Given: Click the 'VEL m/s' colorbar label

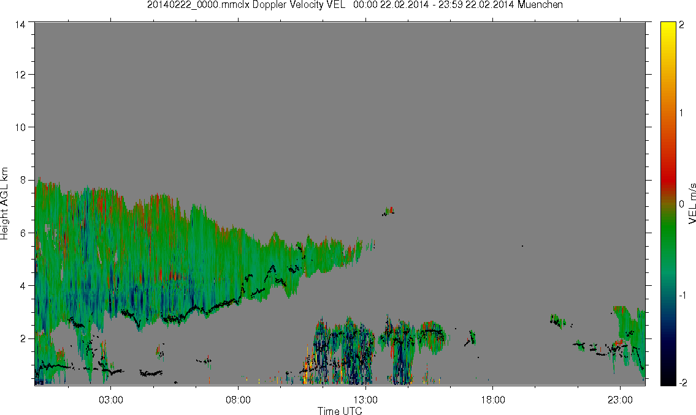Looking at the screenshot, I should coord(692,203).
